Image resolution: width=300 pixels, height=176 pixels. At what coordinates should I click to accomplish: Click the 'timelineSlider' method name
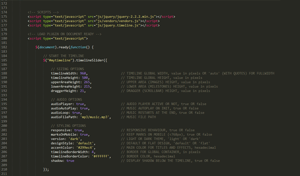click(90, 60)
